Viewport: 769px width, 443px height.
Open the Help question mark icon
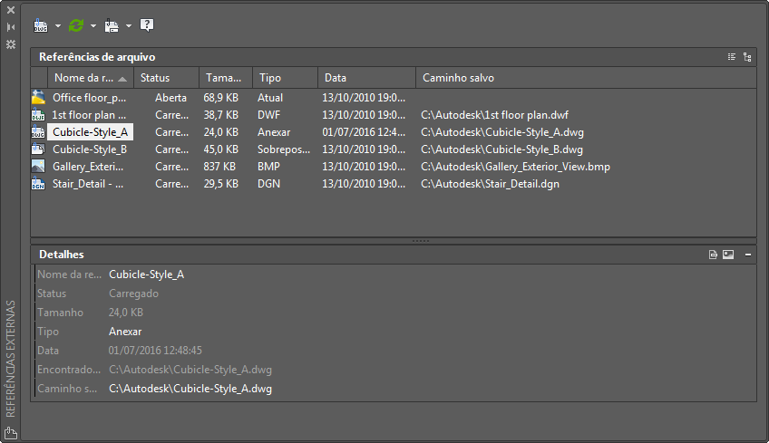tap(147, 24)
